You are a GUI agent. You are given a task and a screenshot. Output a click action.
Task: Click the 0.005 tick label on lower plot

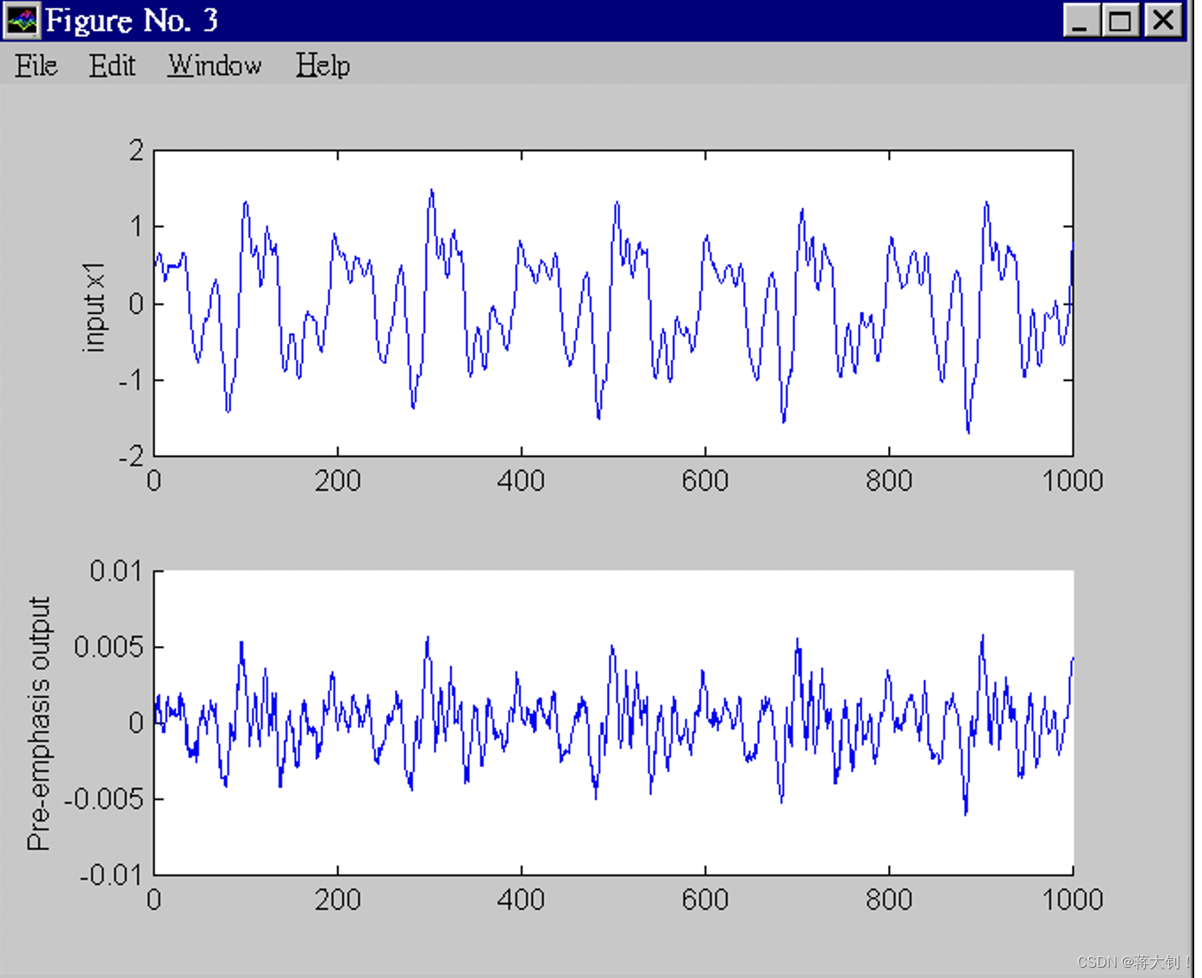(x=109, y=648)
